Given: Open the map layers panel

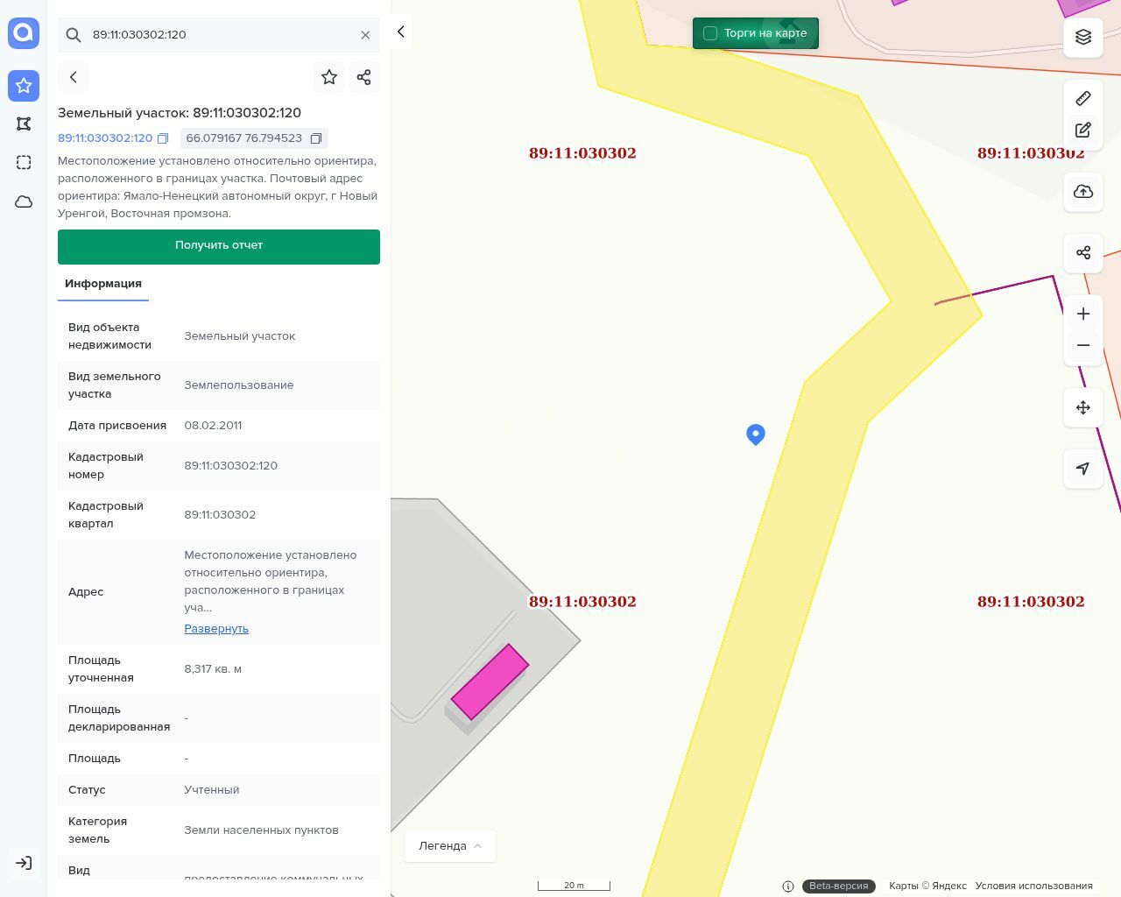Looking at the screenshot, I should 1083,37.
